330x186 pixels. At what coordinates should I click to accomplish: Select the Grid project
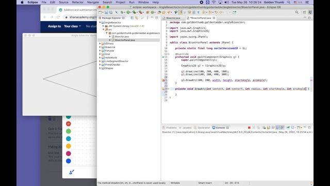tap(107, 54)
